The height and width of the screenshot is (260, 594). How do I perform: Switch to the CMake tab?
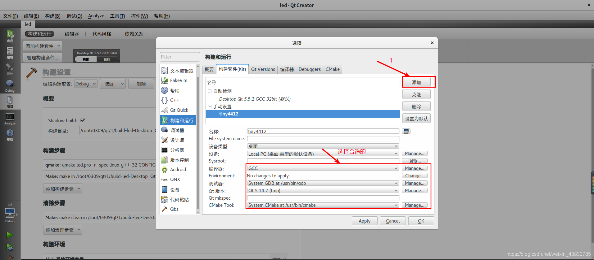coord(333,69)
